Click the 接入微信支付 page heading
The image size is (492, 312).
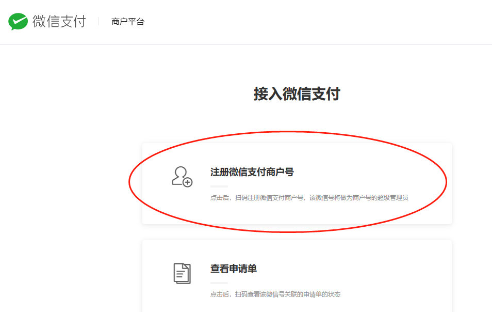297,94
